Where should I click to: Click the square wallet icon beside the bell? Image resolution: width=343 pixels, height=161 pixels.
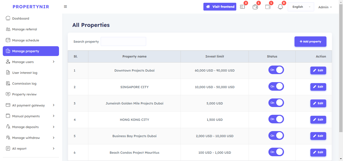click(268, 7)
